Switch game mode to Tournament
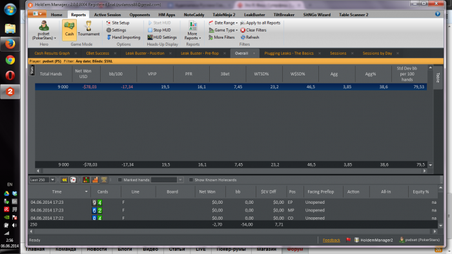The width and height of the screenshot is (452, 254). [x=88, y=29]
